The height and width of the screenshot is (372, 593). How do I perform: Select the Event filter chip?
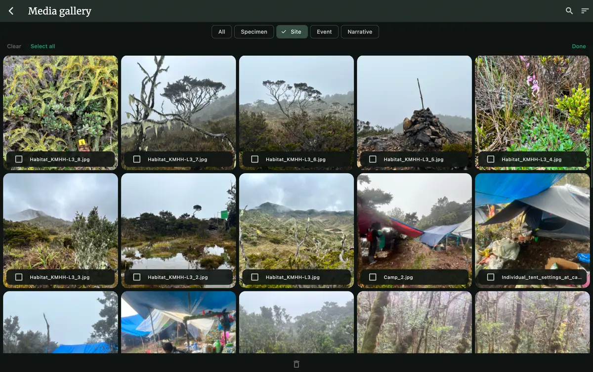pyautogui.click(x=324, y=32)
